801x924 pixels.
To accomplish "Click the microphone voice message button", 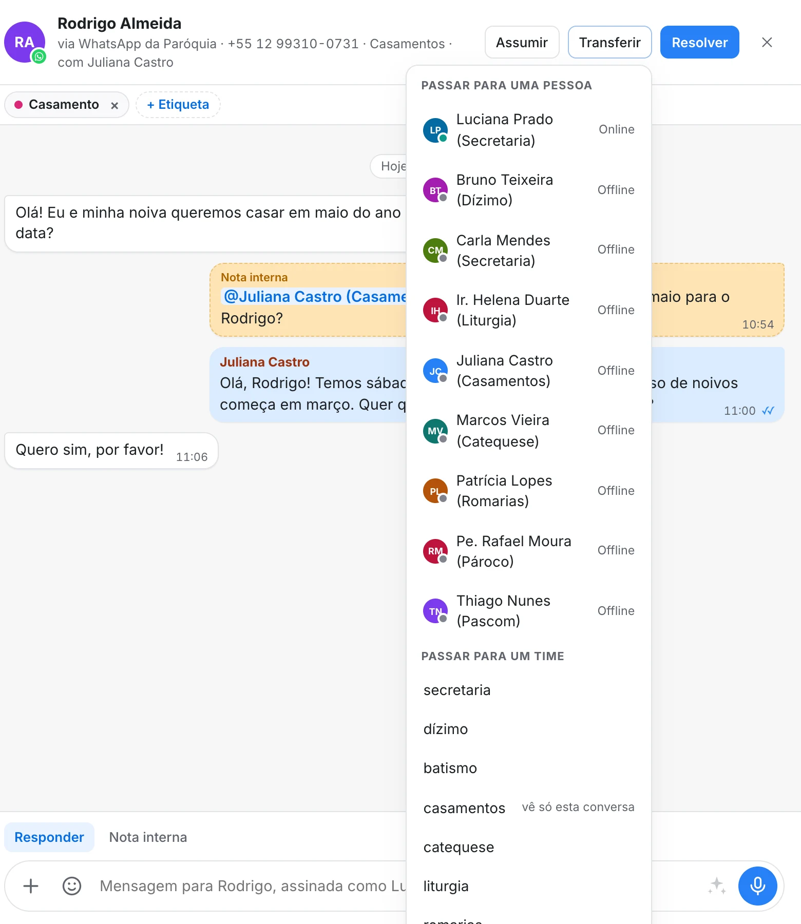I will [757, 886].
